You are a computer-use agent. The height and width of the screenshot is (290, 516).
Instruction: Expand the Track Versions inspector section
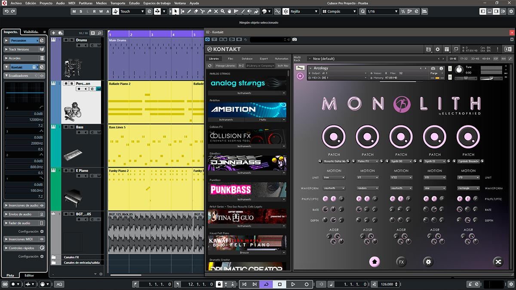point(25,49)
